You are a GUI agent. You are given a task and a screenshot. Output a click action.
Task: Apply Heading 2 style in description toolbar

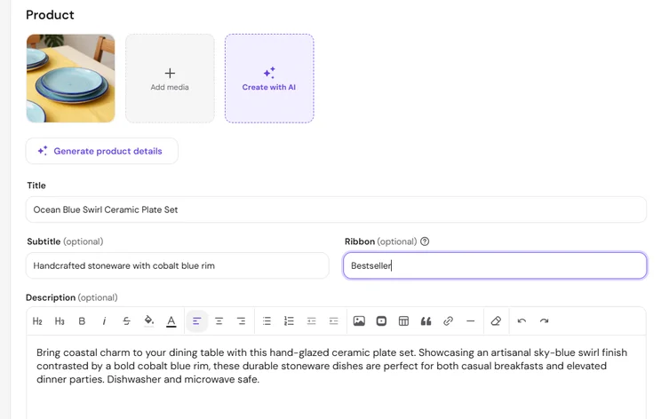37,321
